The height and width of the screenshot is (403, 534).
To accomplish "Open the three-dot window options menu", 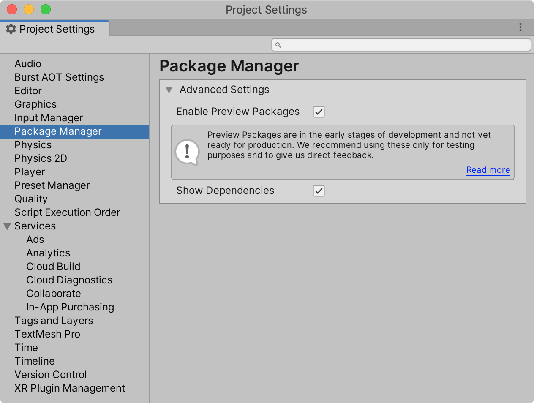I will [520, 27].
